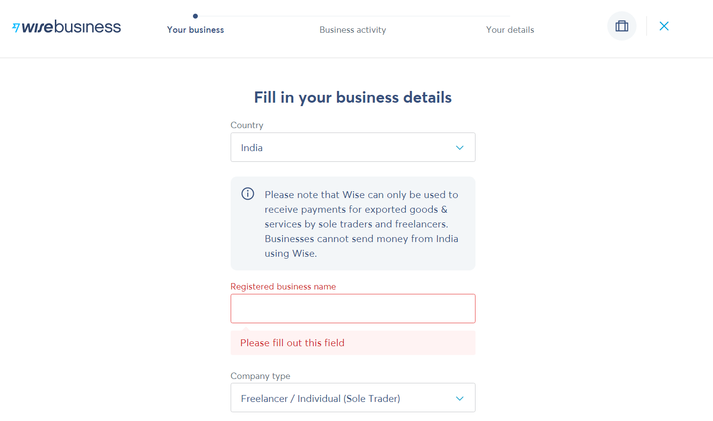Expand the Company type dropdown
Screen dimensions: 713x421
pos(353,398)
